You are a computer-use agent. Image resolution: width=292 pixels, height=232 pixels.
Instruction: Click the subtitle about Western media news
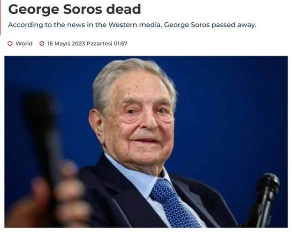(132, 25)
